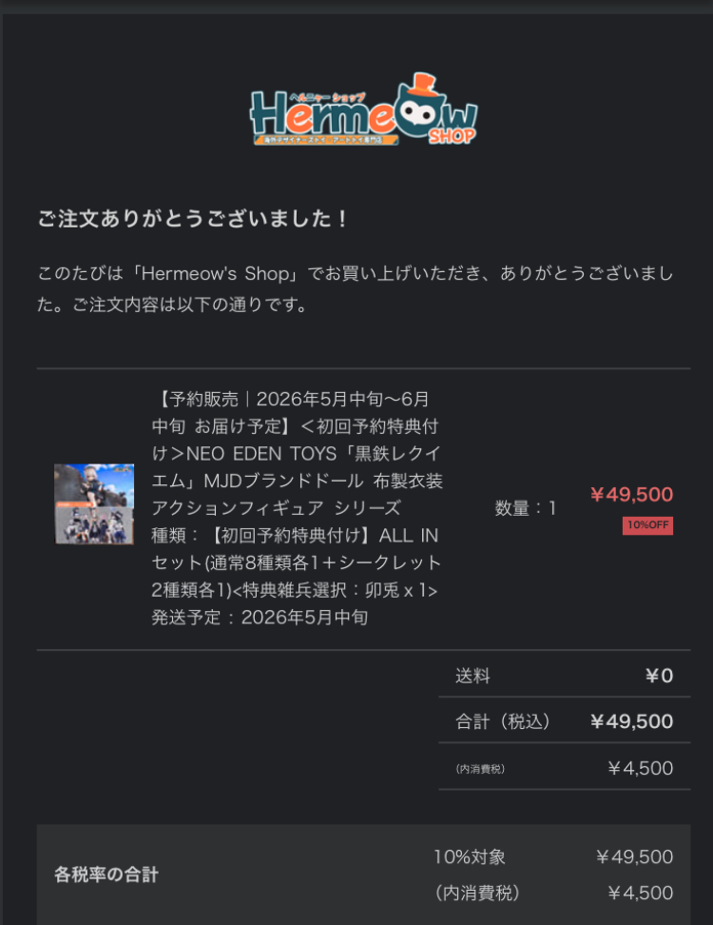Click the 'Hermeow's Shop' intro paragraph
Screen dimensions: 713x925
356,289
